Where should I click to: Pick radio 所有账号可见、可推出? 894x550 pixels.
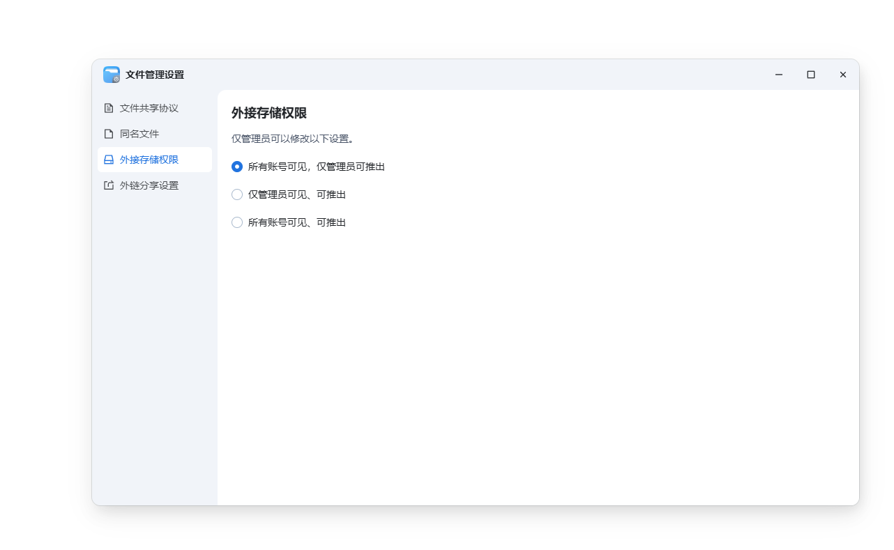(237, 222)
